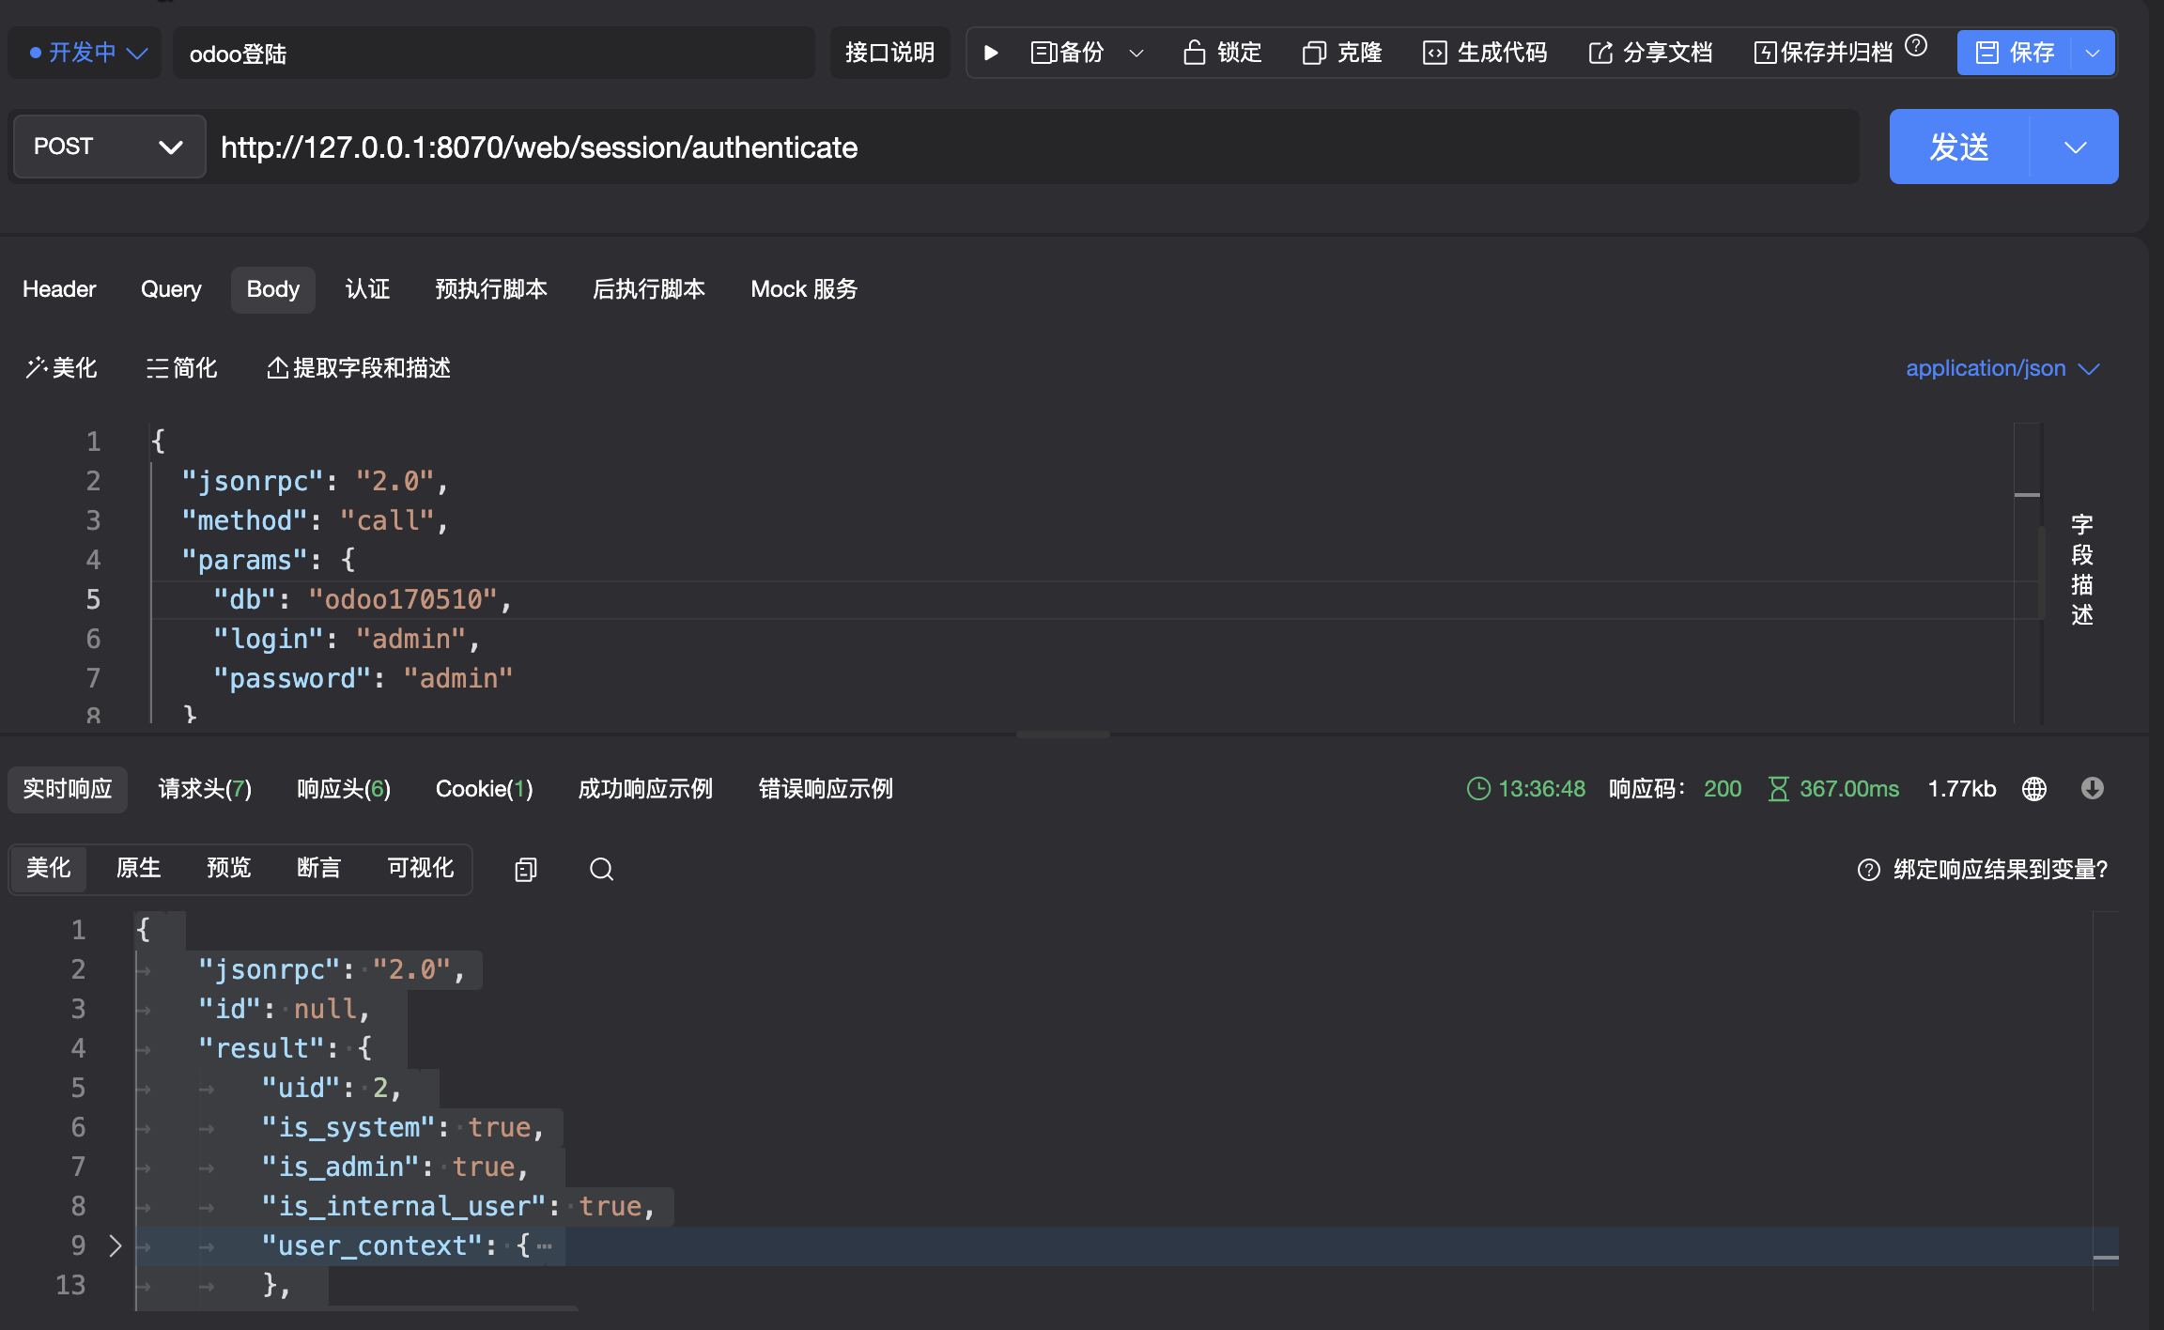Screen dimensions: 2164x1330
Task: Click the 接口说明 button
Action: pos(889,53)
